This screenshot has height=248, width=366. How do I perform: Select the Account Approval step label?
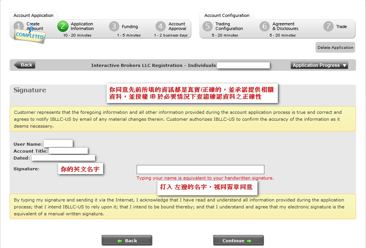tap(177, 26)
